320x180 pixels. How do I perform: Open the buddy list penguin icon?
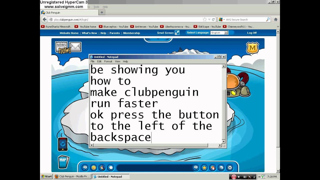click(213, 167)
